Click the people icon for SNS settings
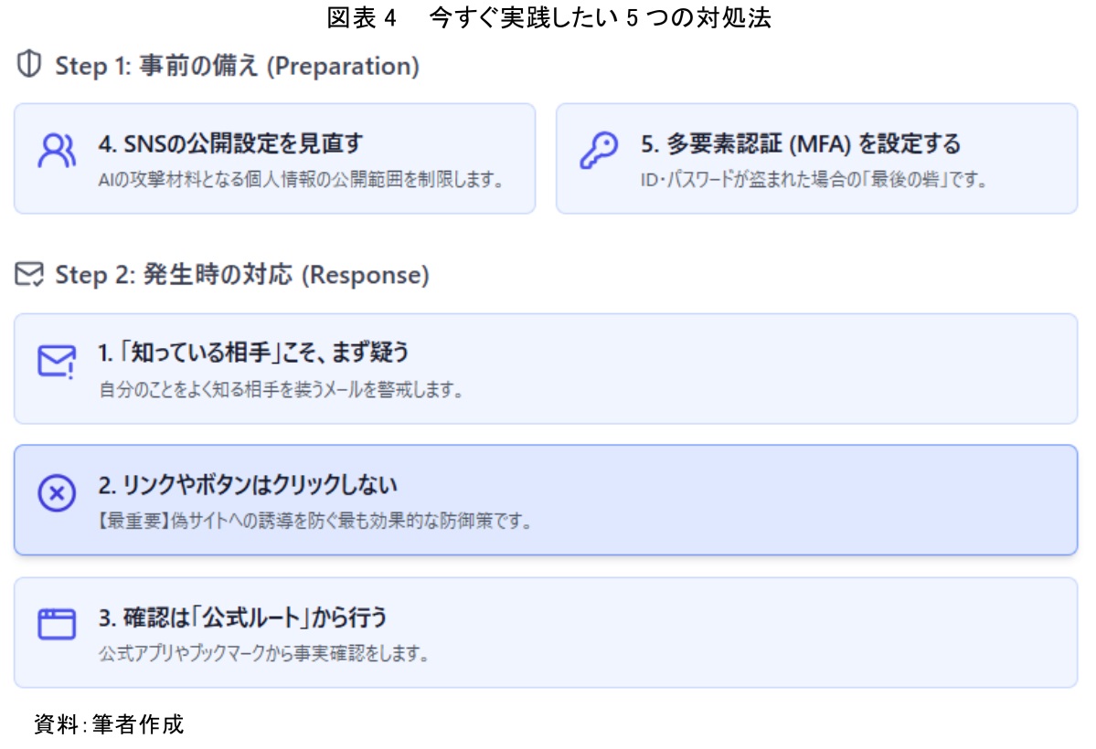The height and width of the screenshot is (749, 1096). coord(56,151)
